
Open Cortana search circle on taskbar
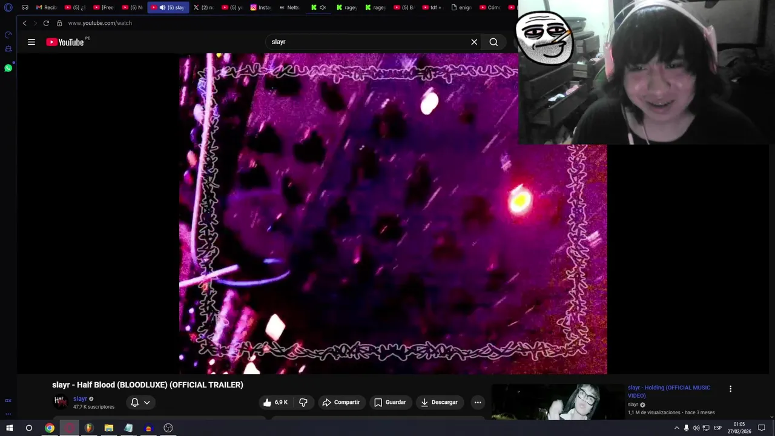pos(28,428)
